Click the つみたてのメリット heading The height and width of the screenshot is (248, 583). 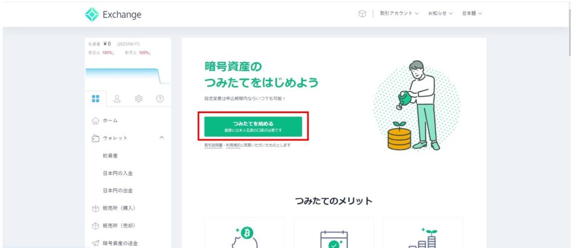[x=334, y=201]
